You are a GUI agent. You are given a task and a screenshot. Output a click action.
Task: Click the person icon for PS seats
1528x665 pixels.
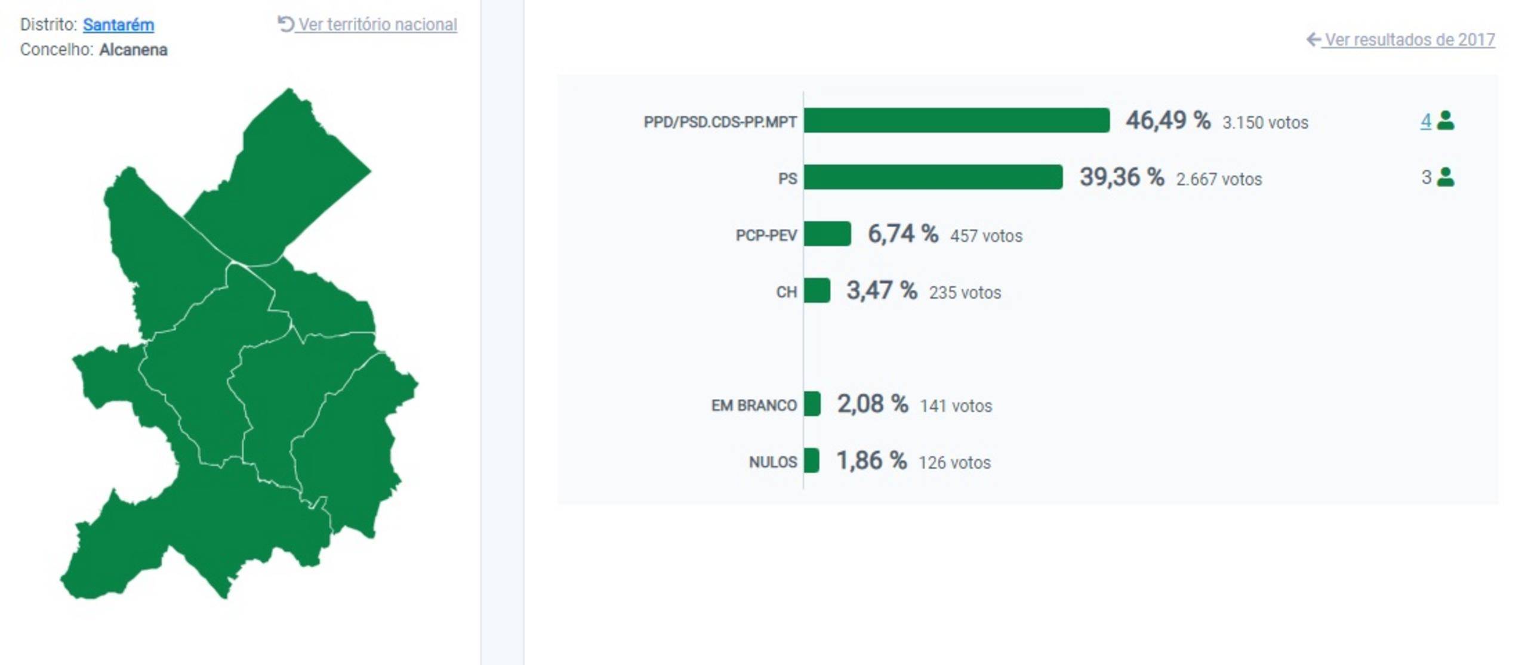pyautogui.click(x=1445, y=177)
